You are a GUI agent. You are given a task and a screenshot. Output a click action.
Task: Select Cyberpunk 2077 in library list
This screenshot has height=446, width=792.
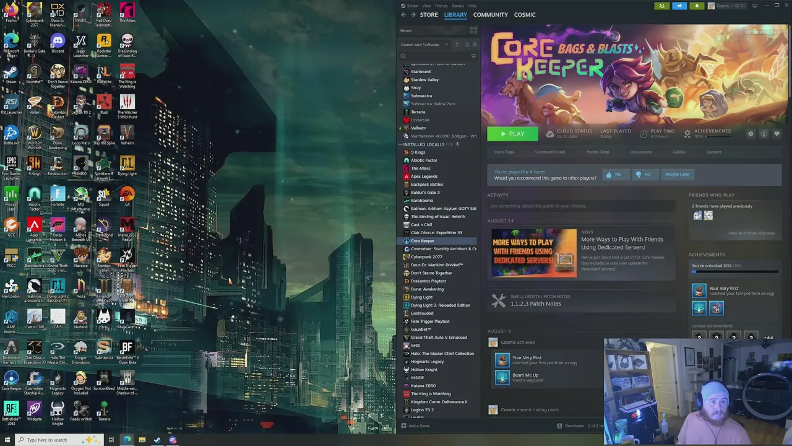[426, 257]
